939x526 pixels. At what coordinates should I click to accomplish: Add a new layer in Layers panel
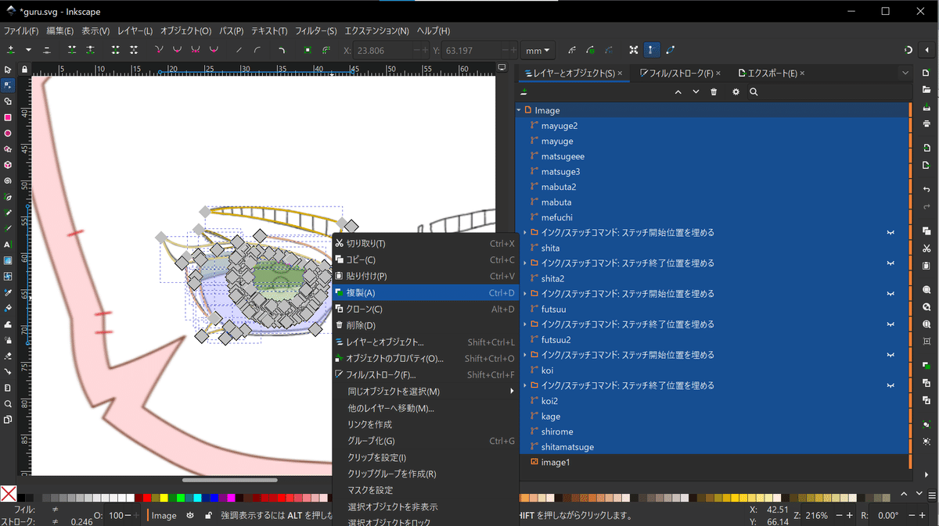click(523, 91)
